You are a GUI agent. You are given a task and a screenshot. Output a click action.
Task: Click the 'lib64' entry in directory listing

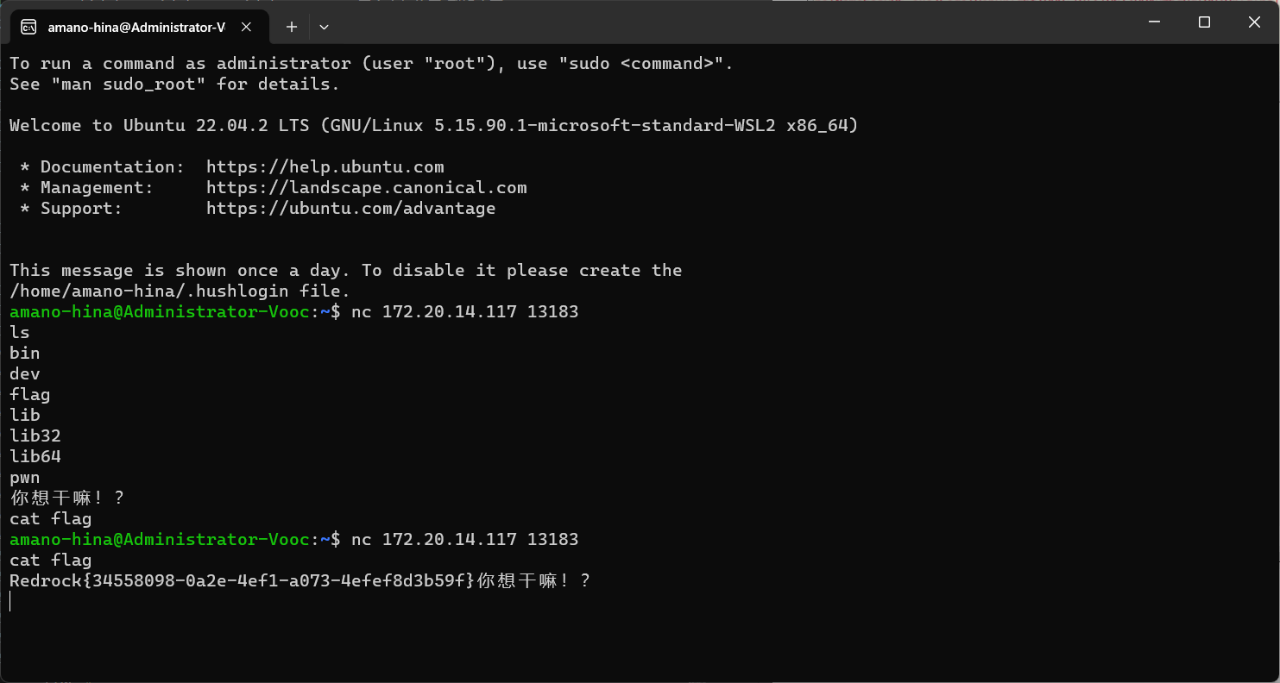[35, 456]
